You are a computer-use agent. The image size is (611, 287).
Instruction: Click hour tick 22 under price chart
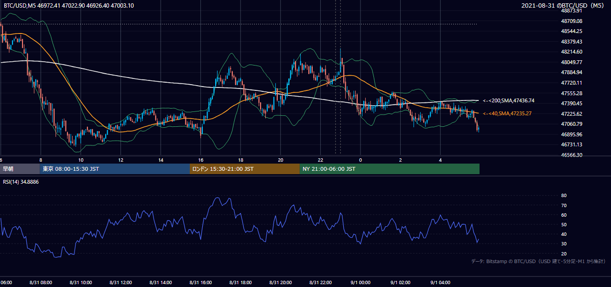pos(320,160)
